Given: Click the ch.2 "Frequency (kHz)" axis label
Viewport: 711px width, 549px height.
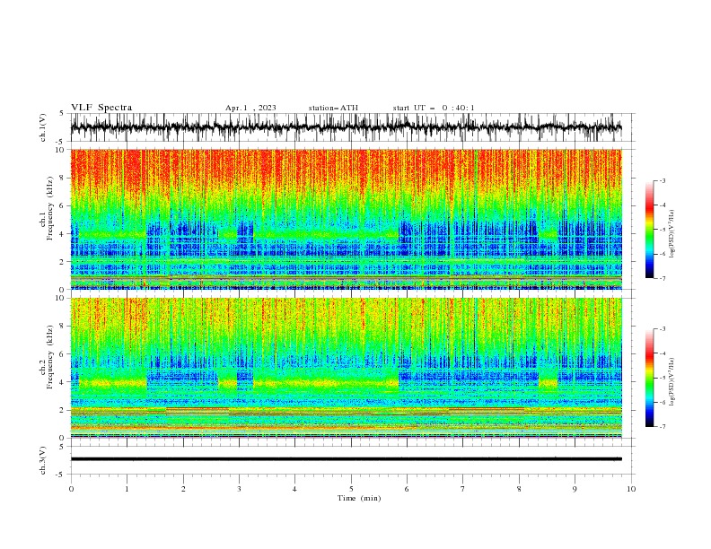Looking at the screenshot, I should 50,357.
